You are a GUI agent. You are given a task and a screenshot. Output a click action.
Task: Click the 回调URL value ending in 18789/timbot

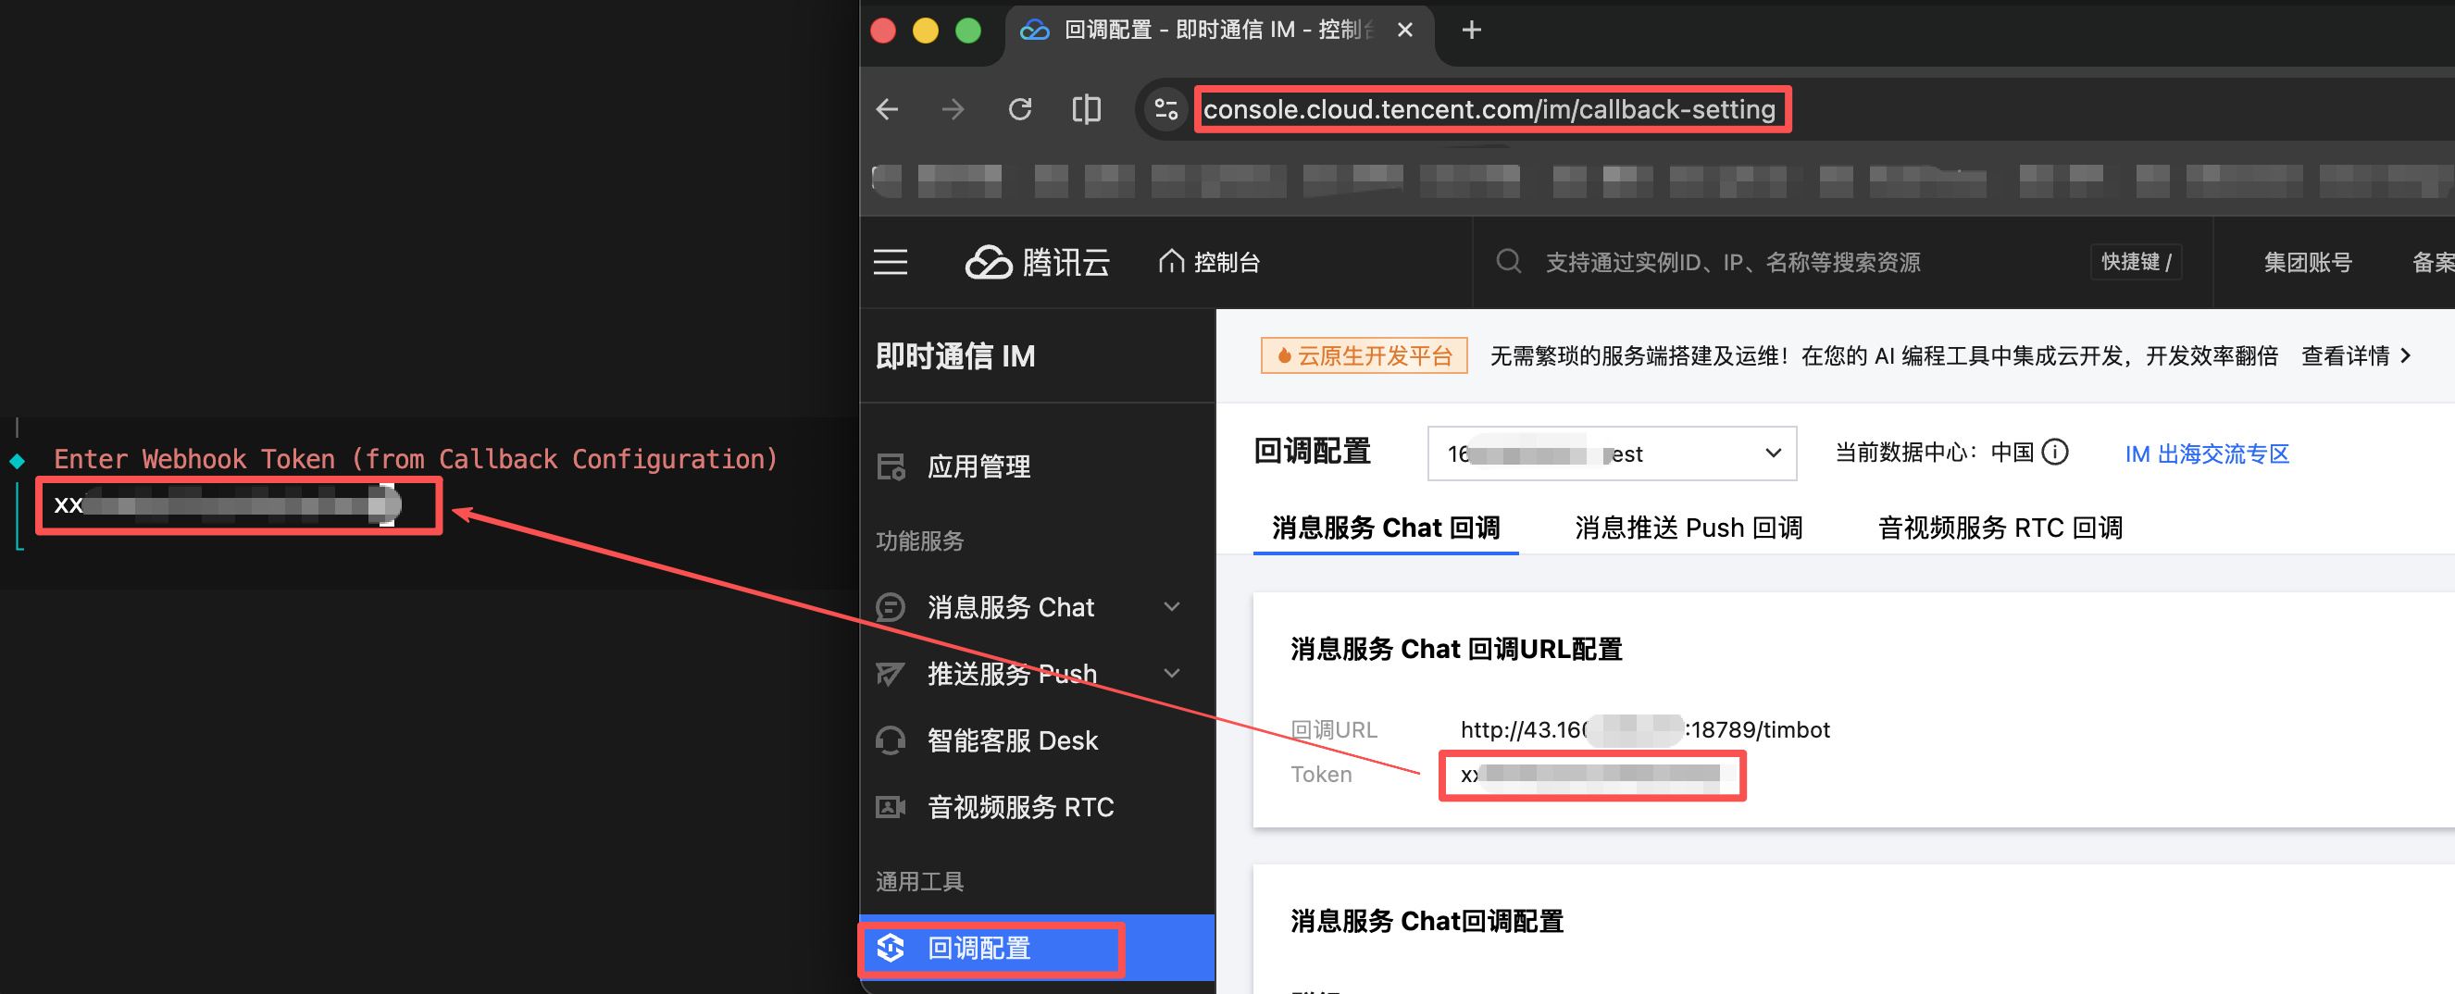[1645, 730]
